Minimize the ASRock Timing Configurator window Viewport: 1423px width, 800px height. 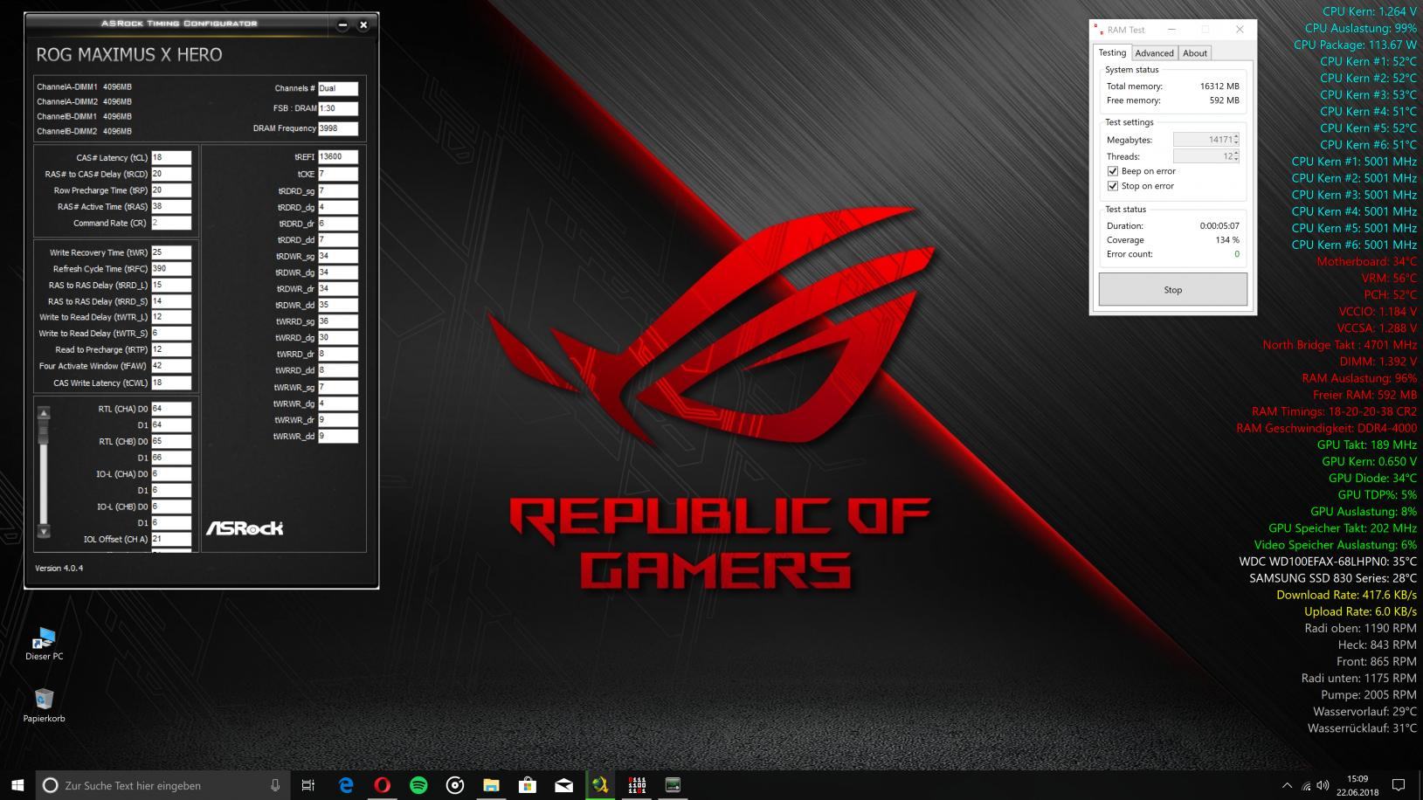[342, 24]
